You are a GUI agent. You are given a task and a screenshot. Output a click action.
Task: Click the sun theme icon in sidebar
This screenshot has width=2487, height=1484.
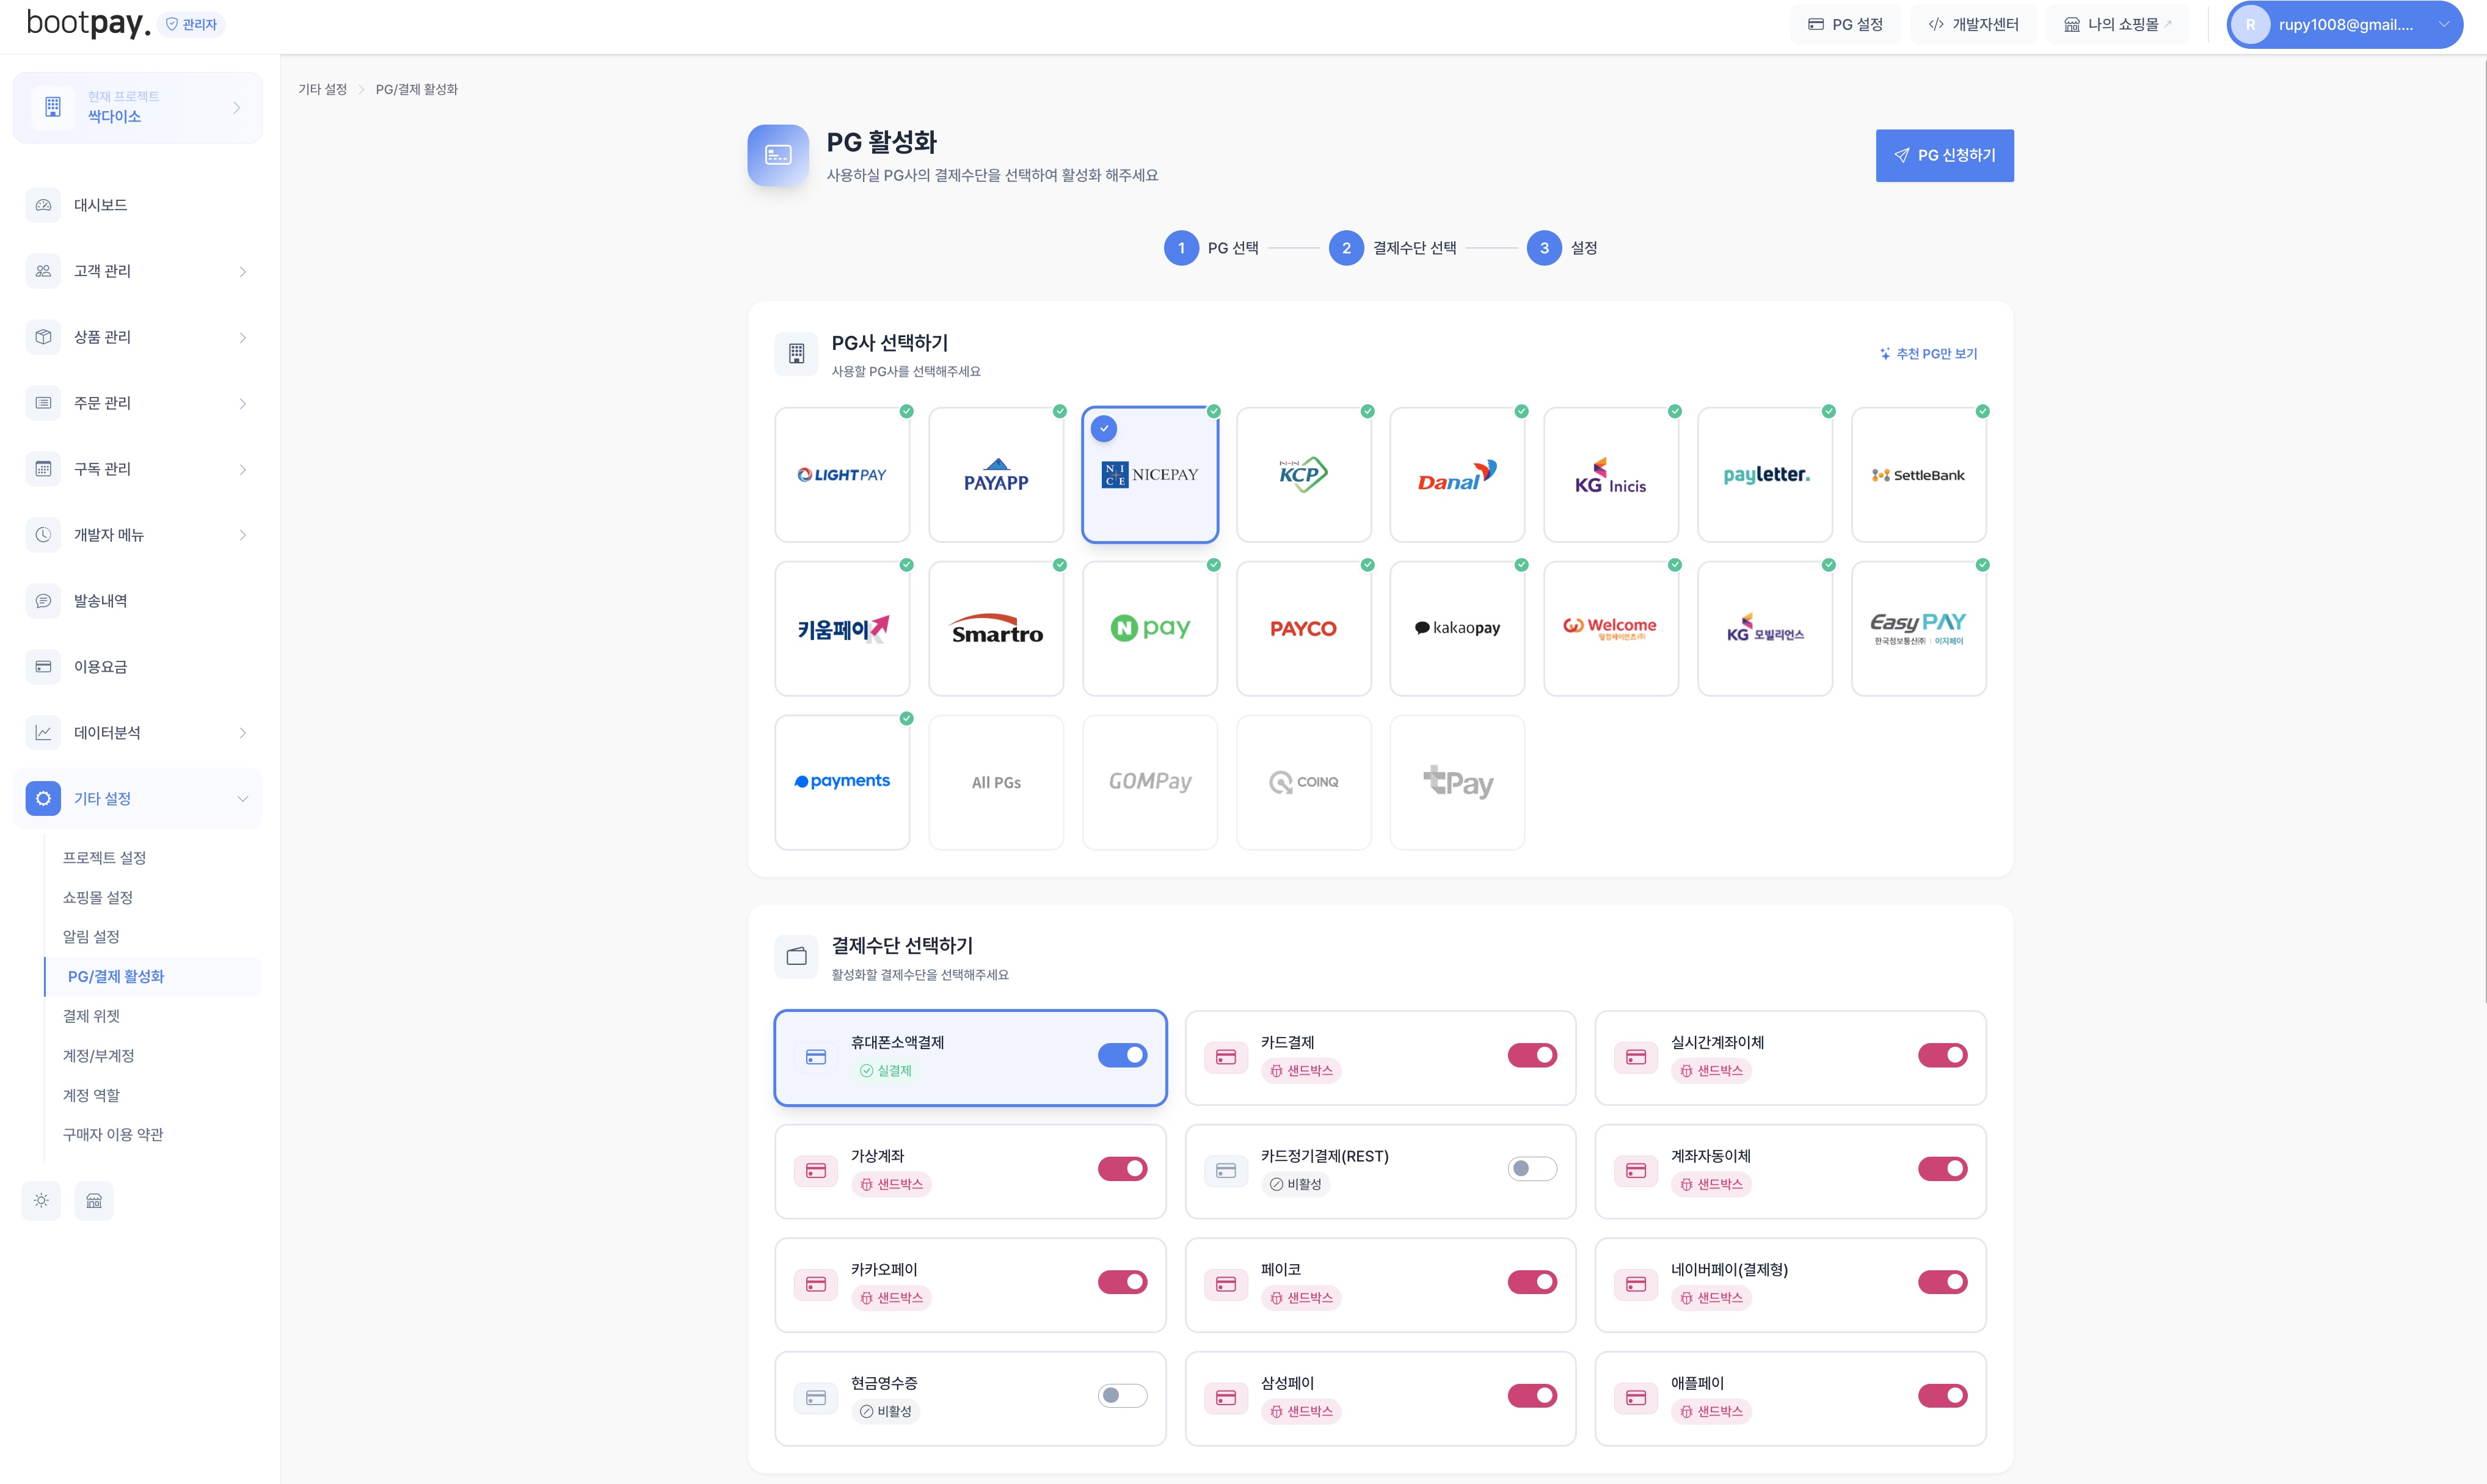[41, 1200]
